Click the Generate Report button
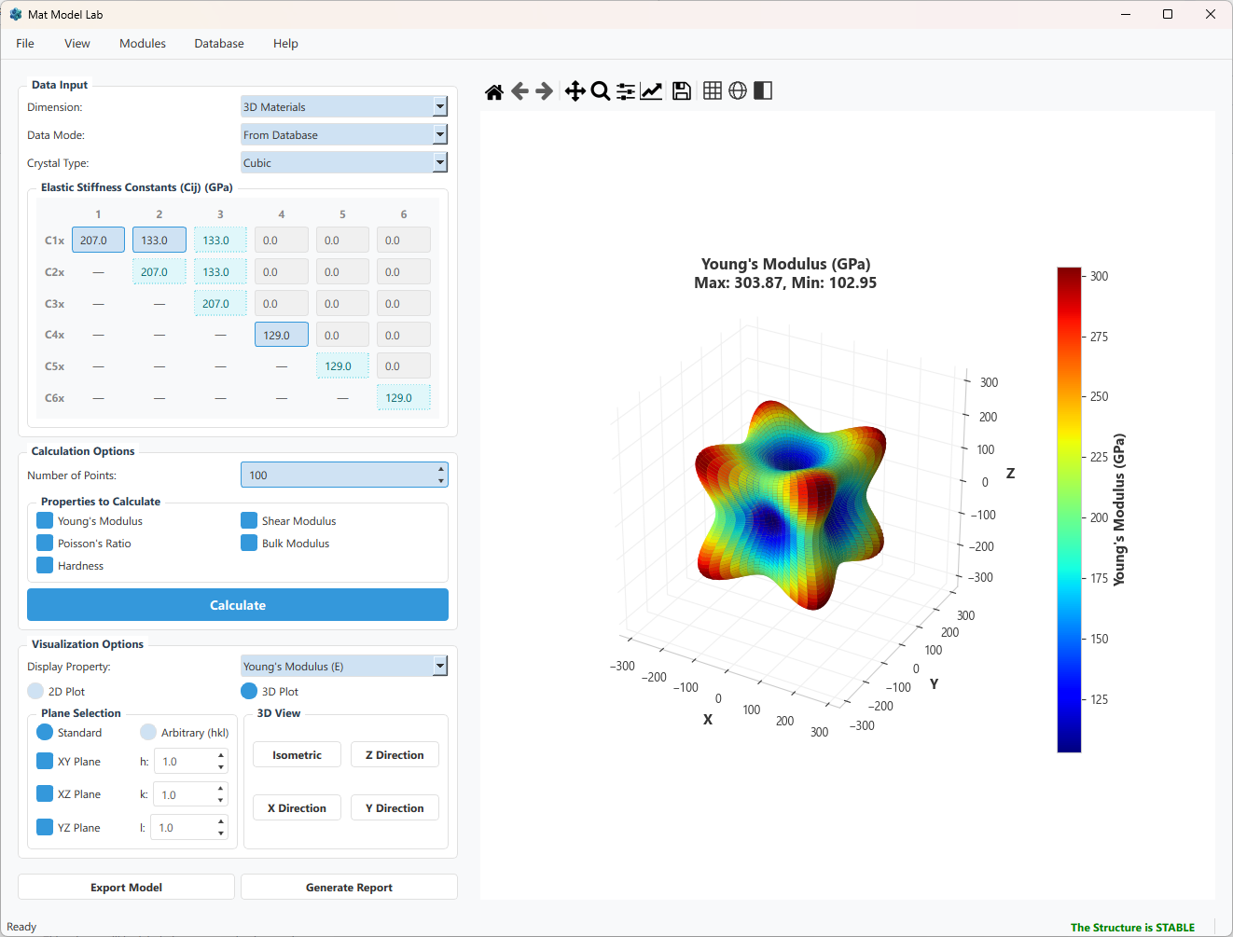This screenshot has width=1233, height=937. [349, 887]
